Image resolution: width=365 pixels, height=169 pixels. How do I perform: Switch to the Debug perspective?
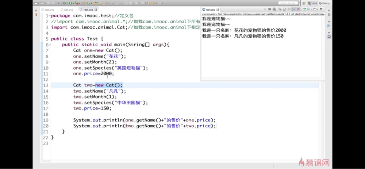pyautogui.click(x=324, y=3)
